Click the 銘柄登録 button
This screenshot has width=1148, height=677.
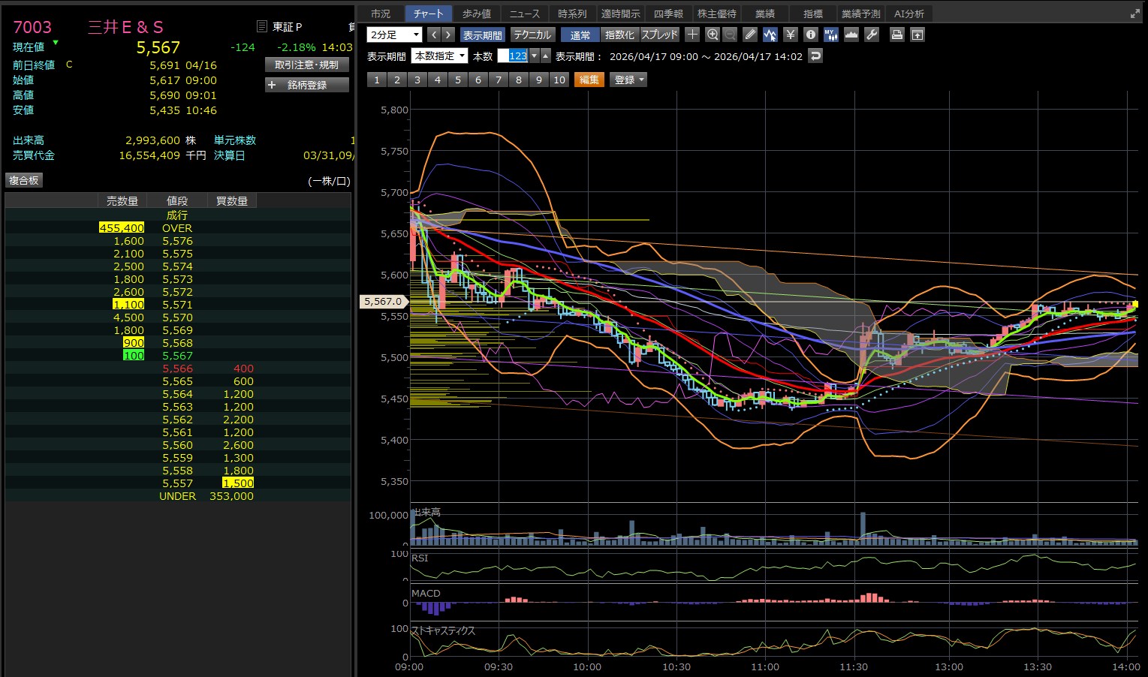click(x=307, y=85)
